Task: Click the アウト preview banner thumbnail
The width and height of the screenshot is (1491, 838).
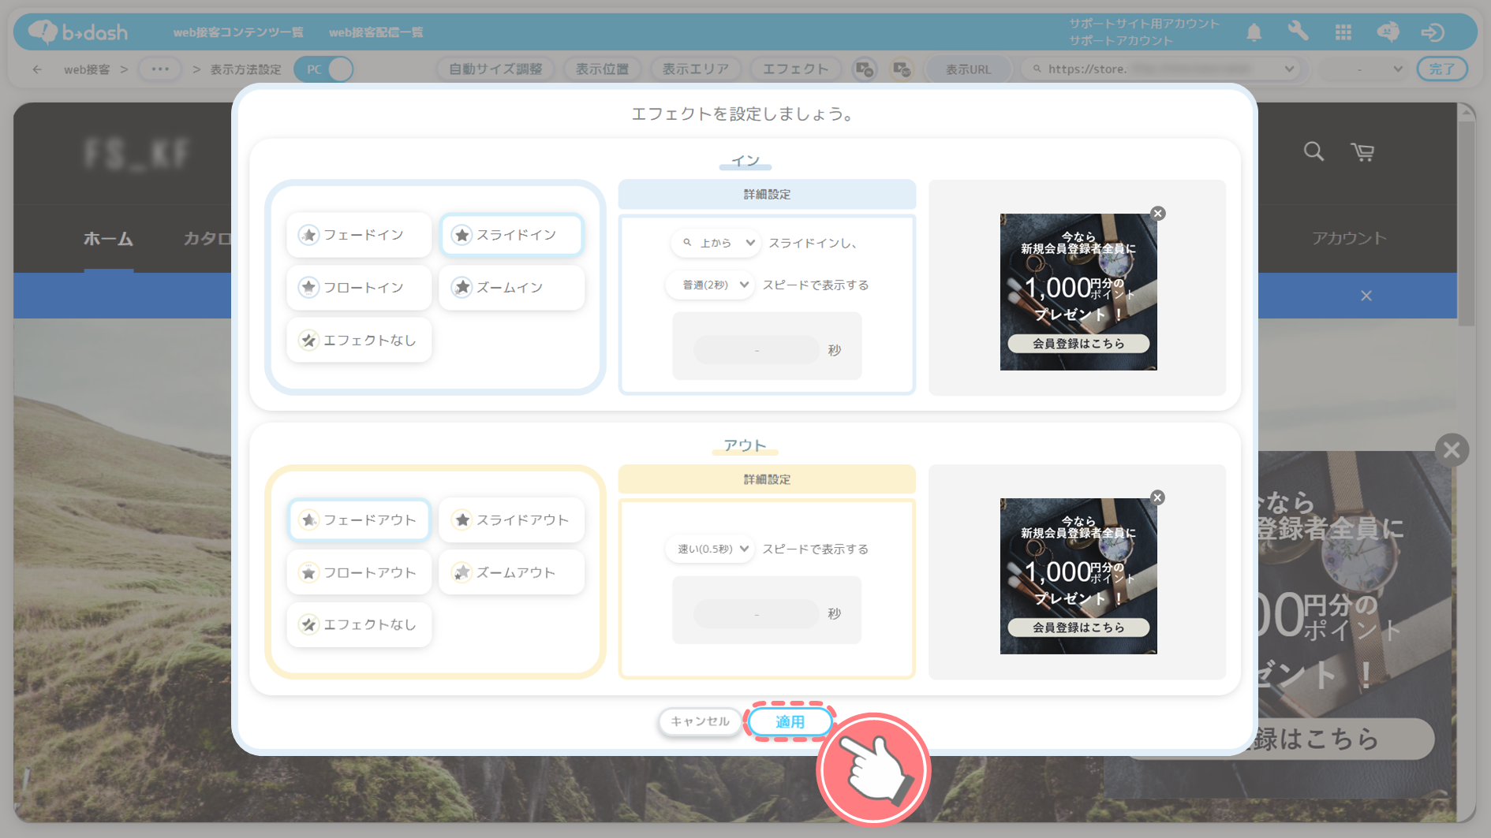Action: [1078, 576]
